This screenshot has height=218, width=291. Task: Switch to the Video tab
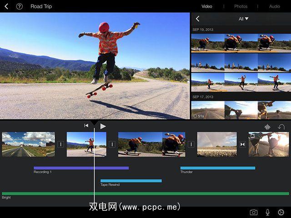click(x=207, y=6)
